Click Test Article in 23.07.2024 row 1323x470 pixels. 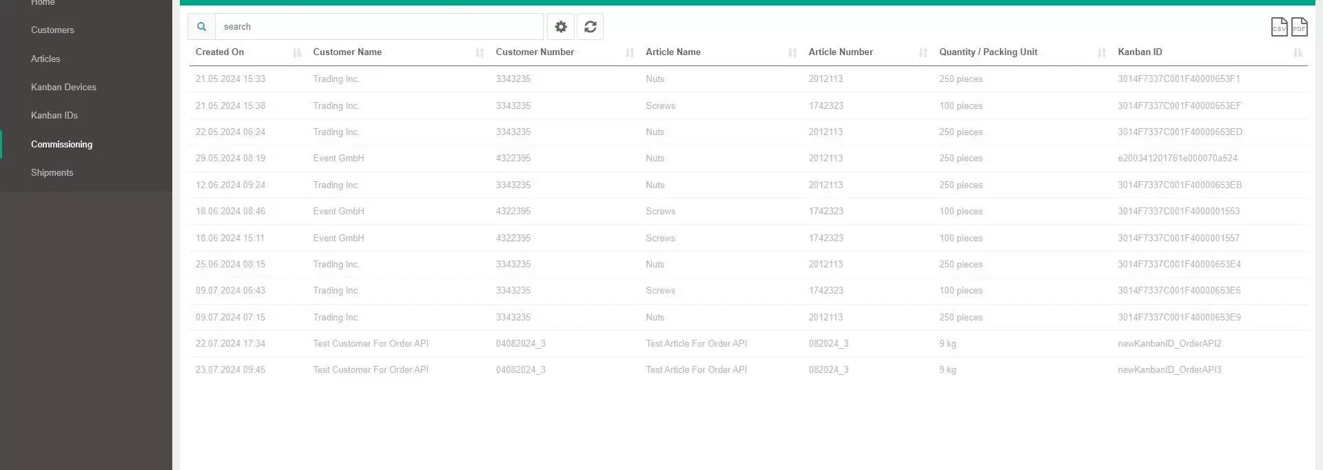click(696, 370)
